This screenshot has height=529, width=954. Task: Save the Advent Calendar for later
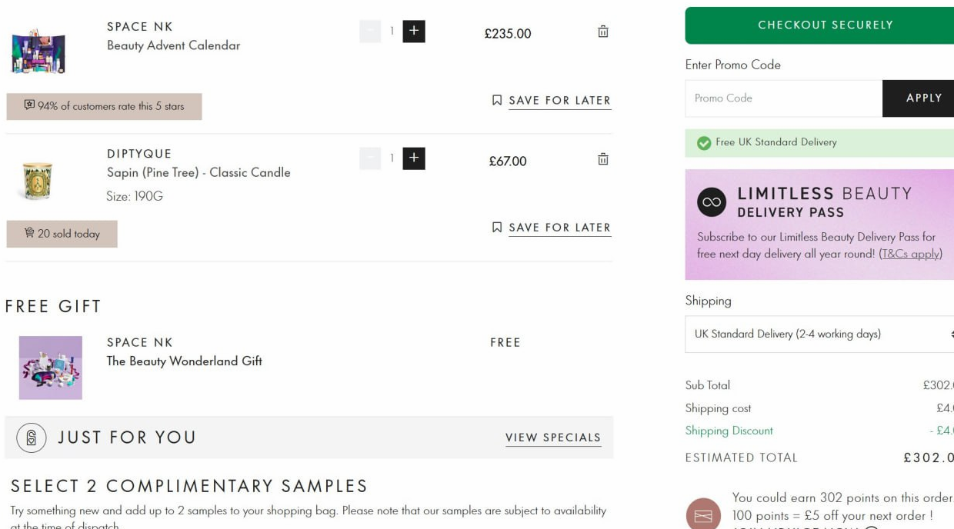552,101
